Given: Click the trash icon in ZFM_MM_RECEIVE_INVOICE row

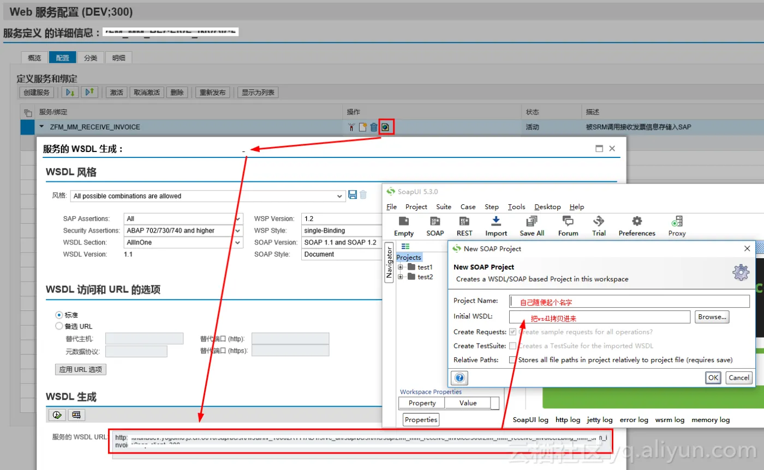Looking at the screenshot, I should click(374, 127).
